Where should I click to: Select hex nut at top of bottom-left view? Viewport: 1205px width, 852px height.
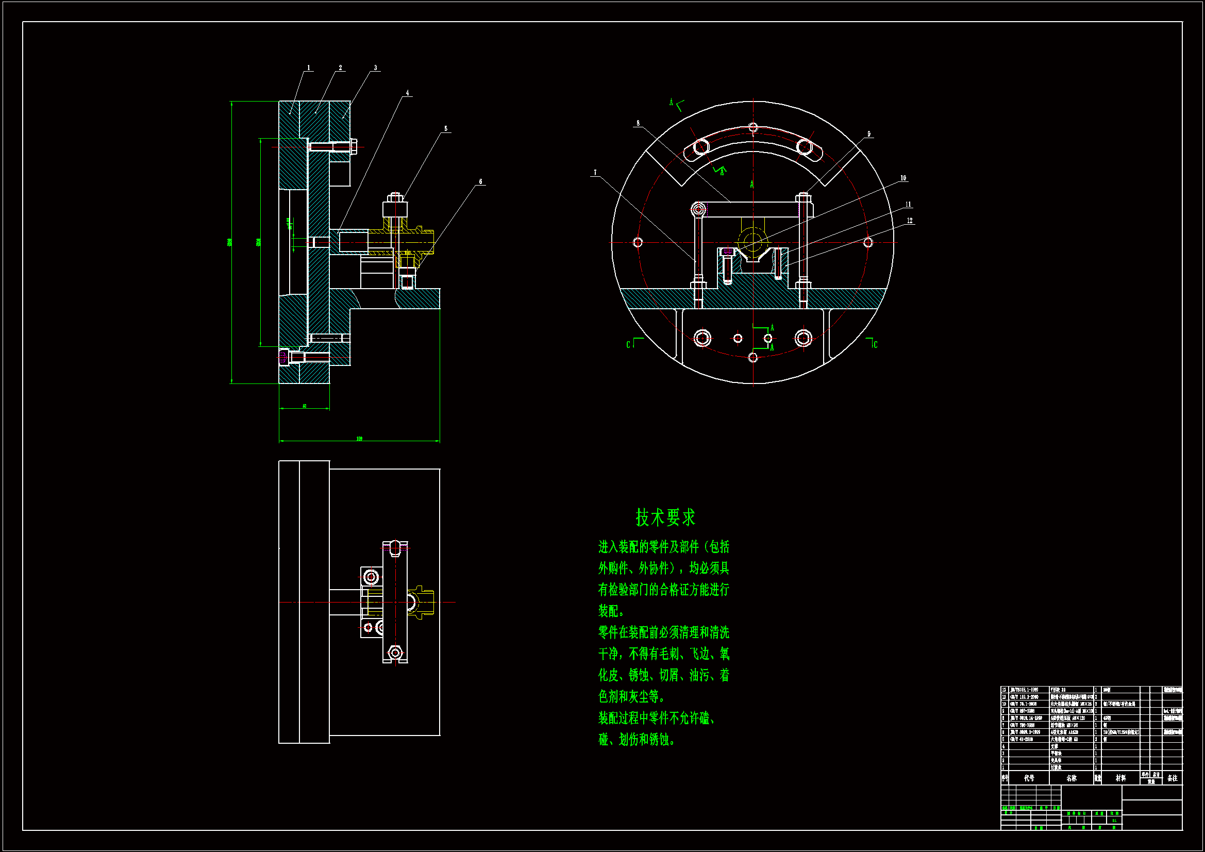coord(395,548)
